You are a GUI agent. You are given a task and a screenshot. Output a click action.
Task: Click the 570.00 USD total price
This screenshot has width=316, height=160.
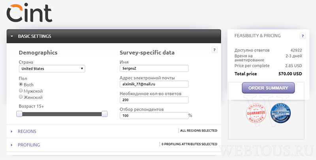click(290, 74)
